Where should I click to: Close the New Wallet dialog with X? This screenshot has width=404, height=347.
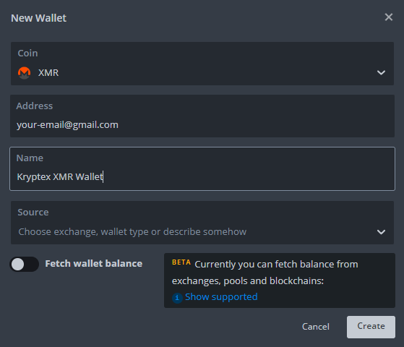389,17
